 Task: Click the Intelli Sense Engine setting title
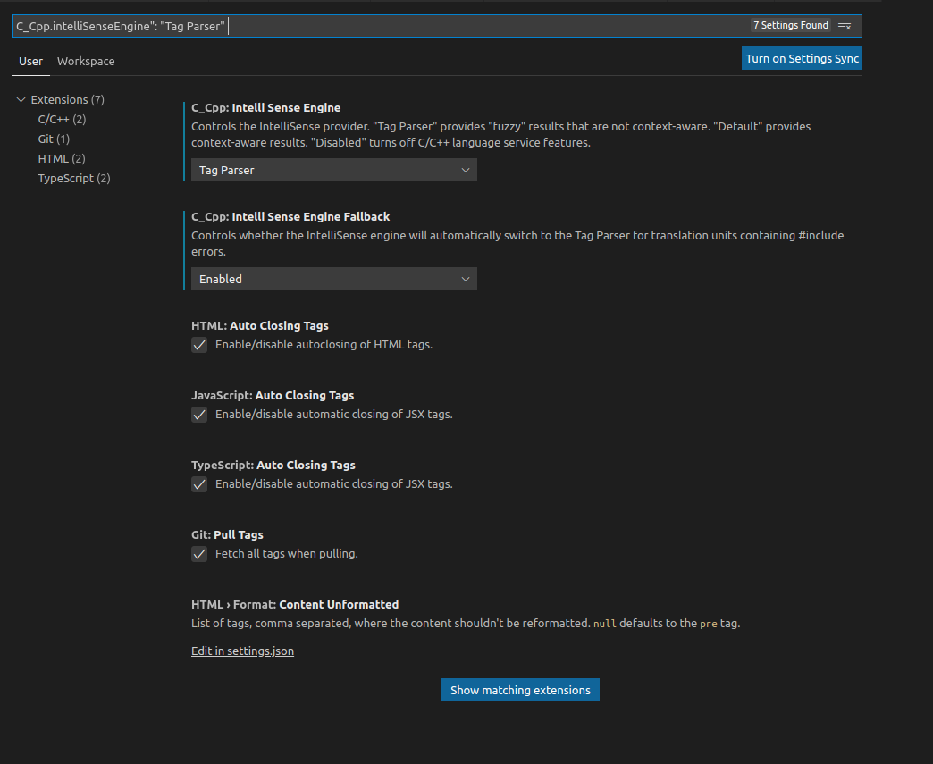(266, 108)
